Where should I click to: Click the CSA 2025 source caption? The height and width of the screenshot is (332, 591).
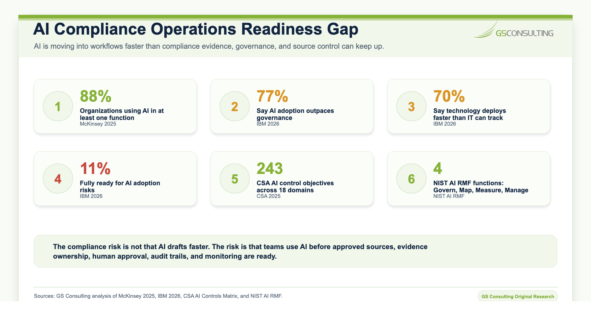click(x=269, y=196)
